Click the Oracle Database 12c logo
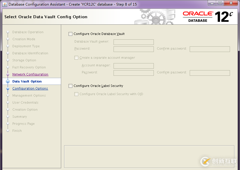Viewport: 240px width, 170px height. [x=208, y=17]
